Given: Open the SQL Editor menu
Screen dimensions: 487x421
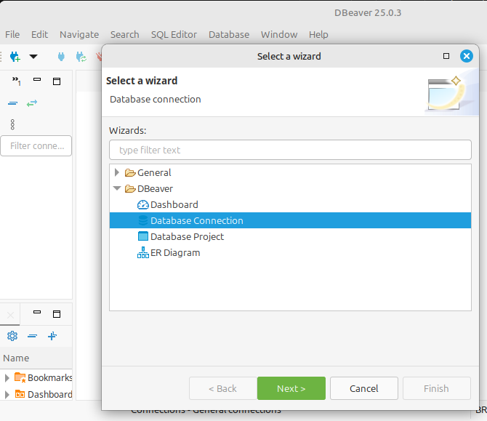Looking at the screenshot, I should click(x=174, y=34).
